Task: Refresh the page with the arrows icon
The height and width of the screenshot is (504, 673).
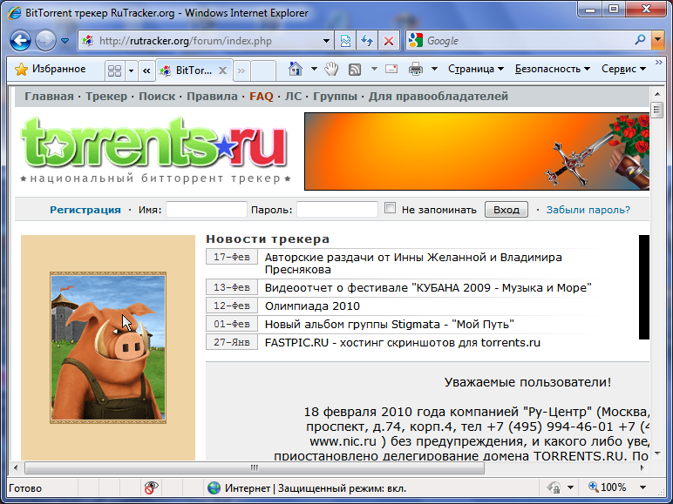Action: click(x=367, y=41)
